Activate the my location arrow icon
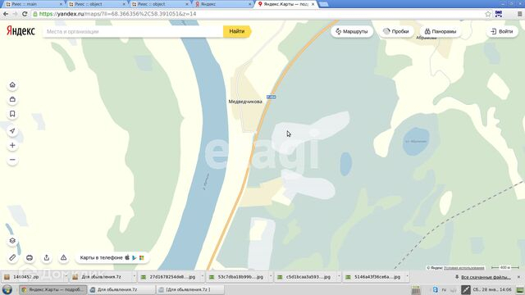 [x=12, y=131]
